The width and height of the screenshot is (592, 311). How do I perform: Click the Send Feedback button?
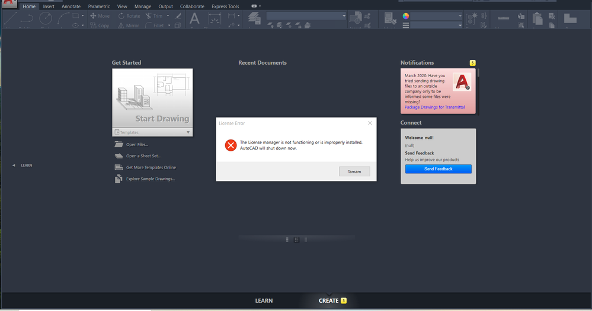438,169
